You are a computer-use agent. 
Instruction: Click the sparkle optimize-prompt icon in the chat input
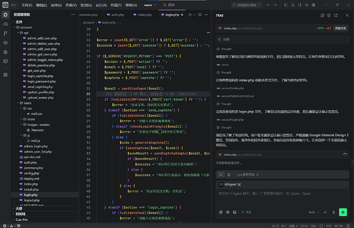pyautogui.click(x=325, y=212)
